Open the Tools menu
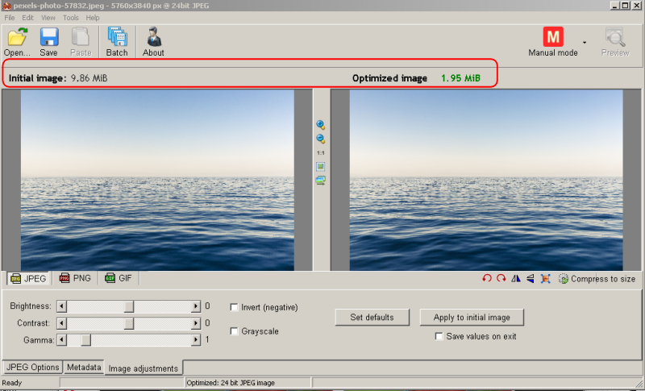 pyautogui.click(x=71, y=18)
